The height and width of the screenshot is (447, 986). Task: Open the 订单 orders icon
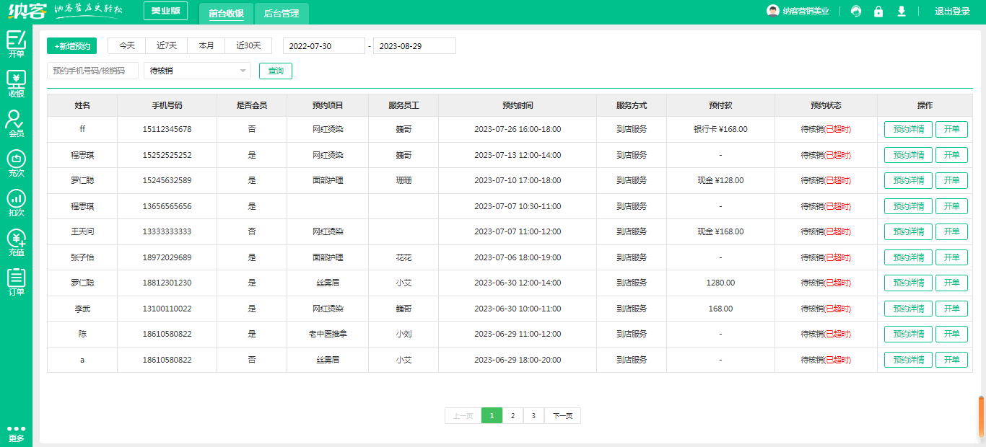[16, 282]
